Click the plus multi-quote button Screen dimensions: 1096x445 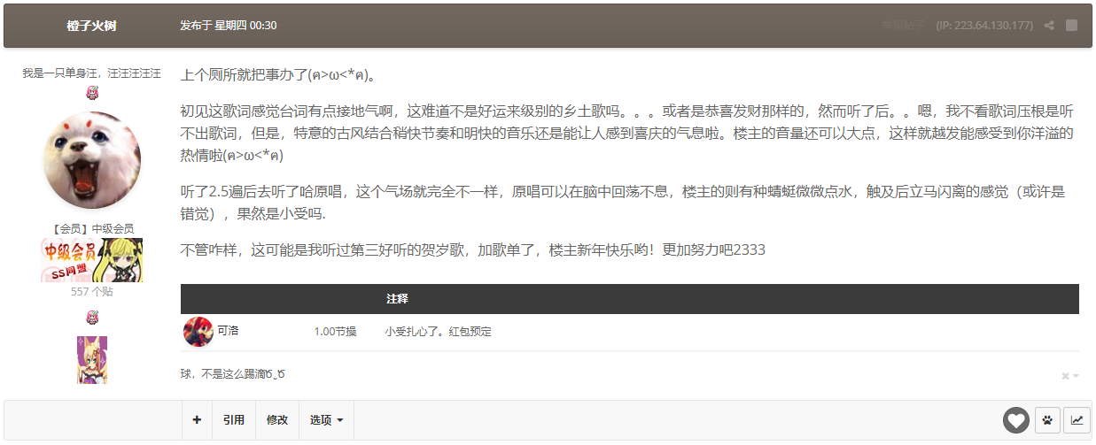pyautogui.click(x=197, y=420)
